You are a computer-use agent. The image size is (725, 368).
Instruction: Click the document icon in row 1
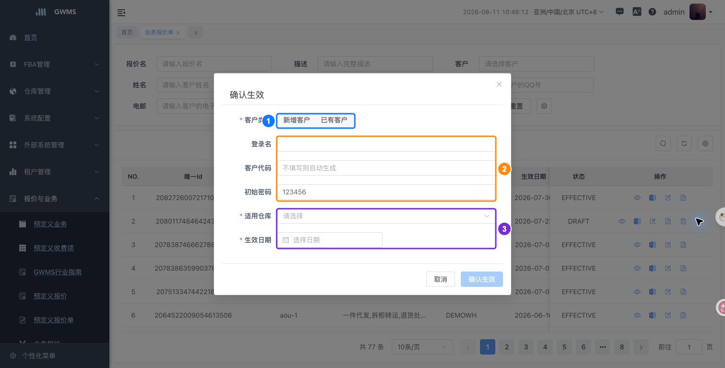tap(683, 198)
